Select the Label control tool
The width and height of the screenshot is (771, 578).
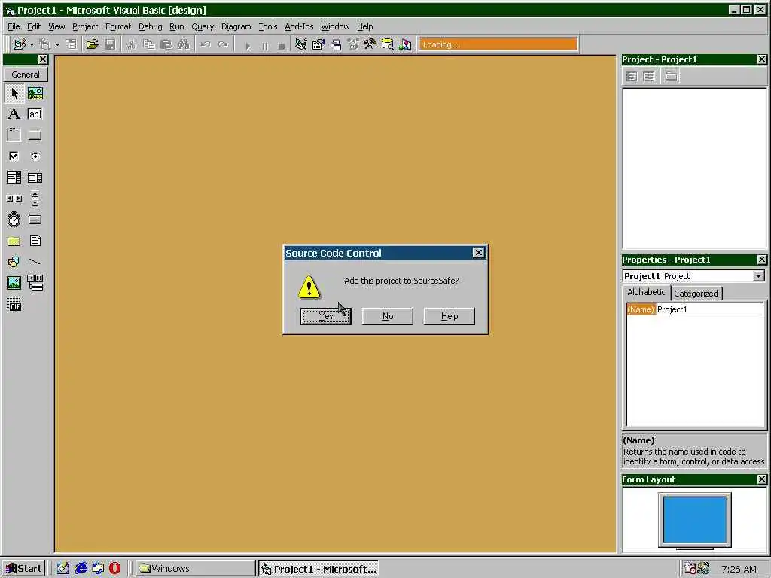tap(14, 114)
